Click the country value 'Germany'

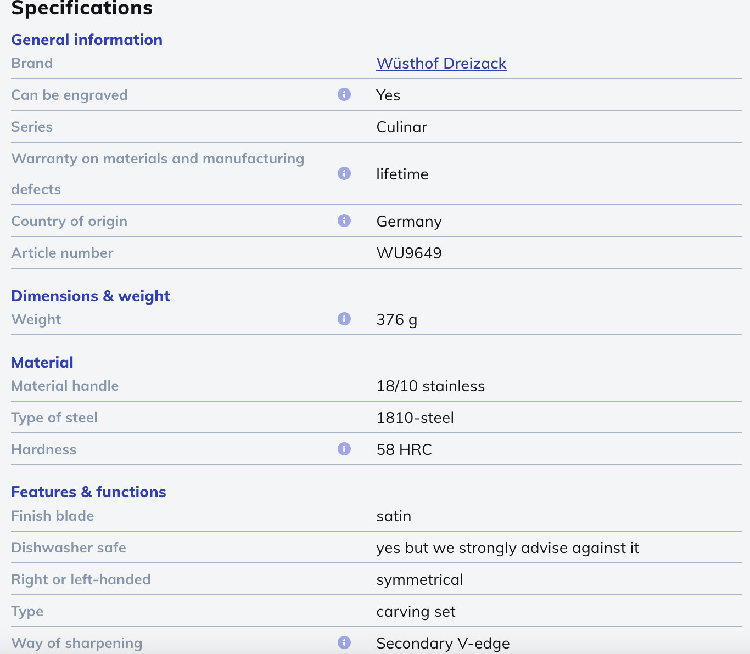409,222
